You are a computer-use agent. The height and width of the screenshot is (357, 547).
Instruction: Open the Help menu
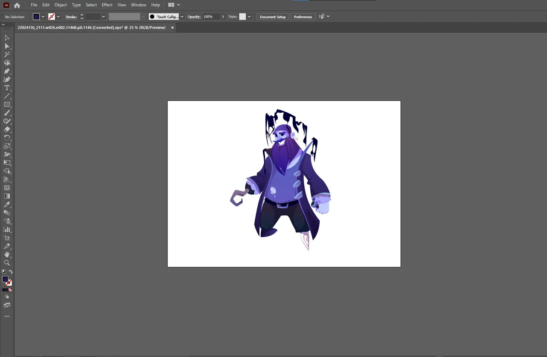tap(156, 5)
